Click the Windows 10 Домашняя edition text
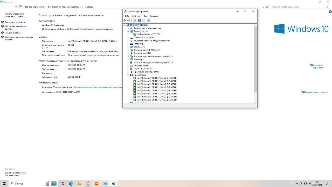 (x=53, y=25)
